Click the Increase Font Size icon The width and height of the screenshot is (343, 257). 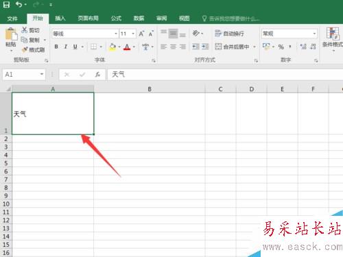(141, 34)
